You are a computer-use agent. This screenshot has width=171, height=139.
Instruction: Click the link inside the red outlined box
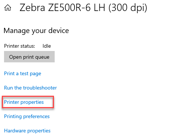coord(24,102)
